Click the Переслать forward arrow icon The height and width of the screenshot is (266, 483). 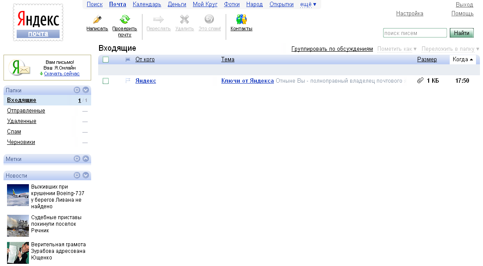click(x=158, y=19)
